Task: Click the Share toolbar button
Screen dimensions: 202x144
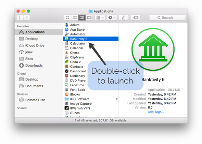Action: click(124, 17)
